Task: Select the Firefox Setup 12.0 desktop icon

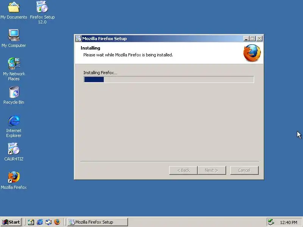Action: (42, 12)
